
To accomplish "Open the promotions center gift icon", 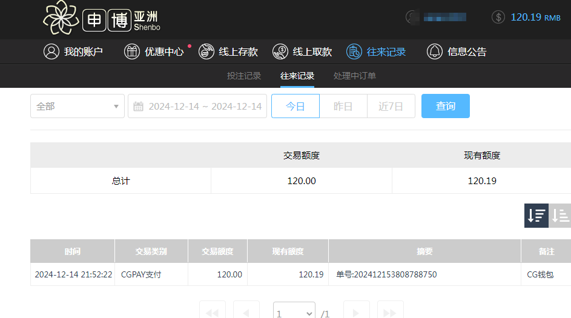I will click(131, 51).
